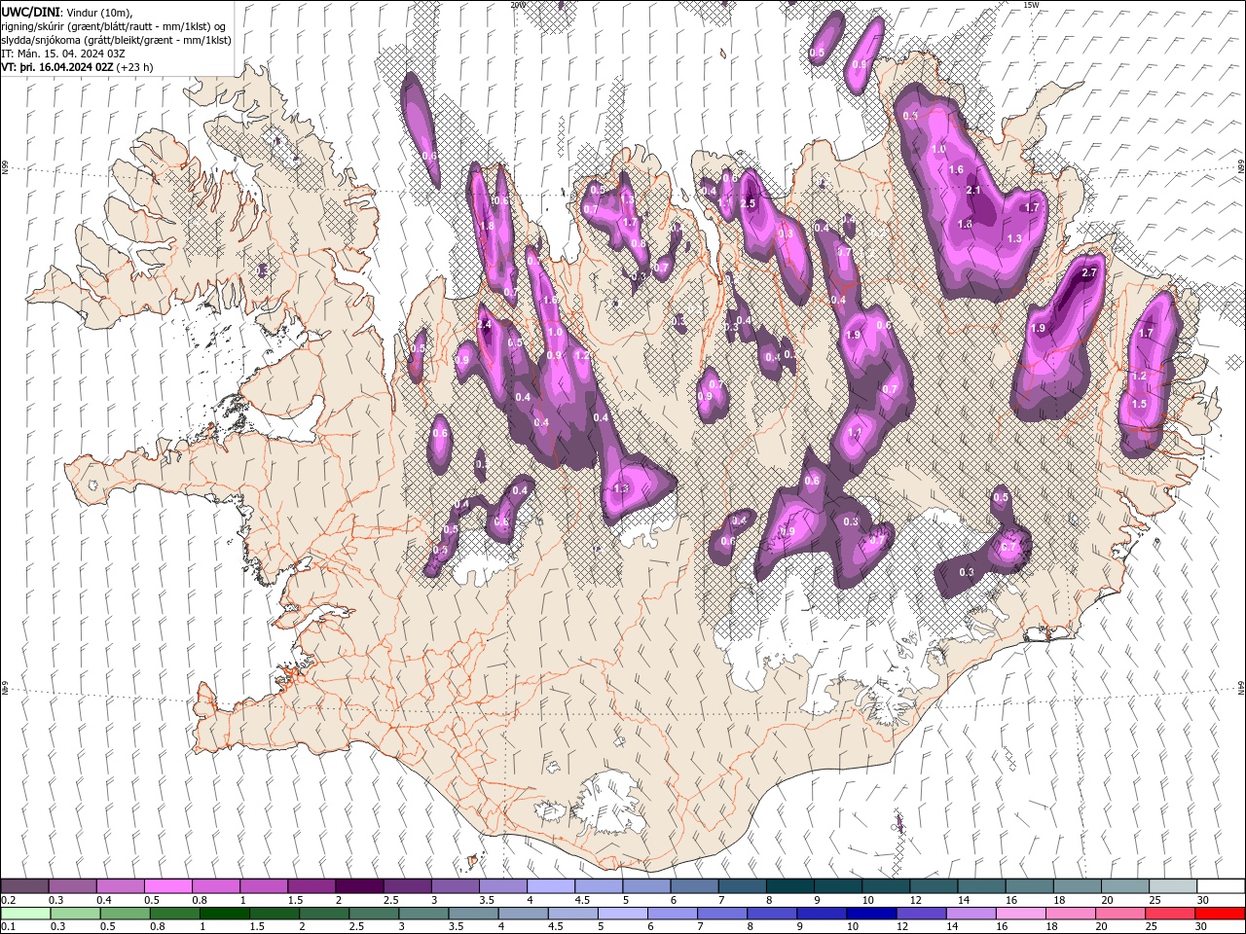
Task: Pick the violet rain scale swatch labeled 12
Action: tap(921, 914)
